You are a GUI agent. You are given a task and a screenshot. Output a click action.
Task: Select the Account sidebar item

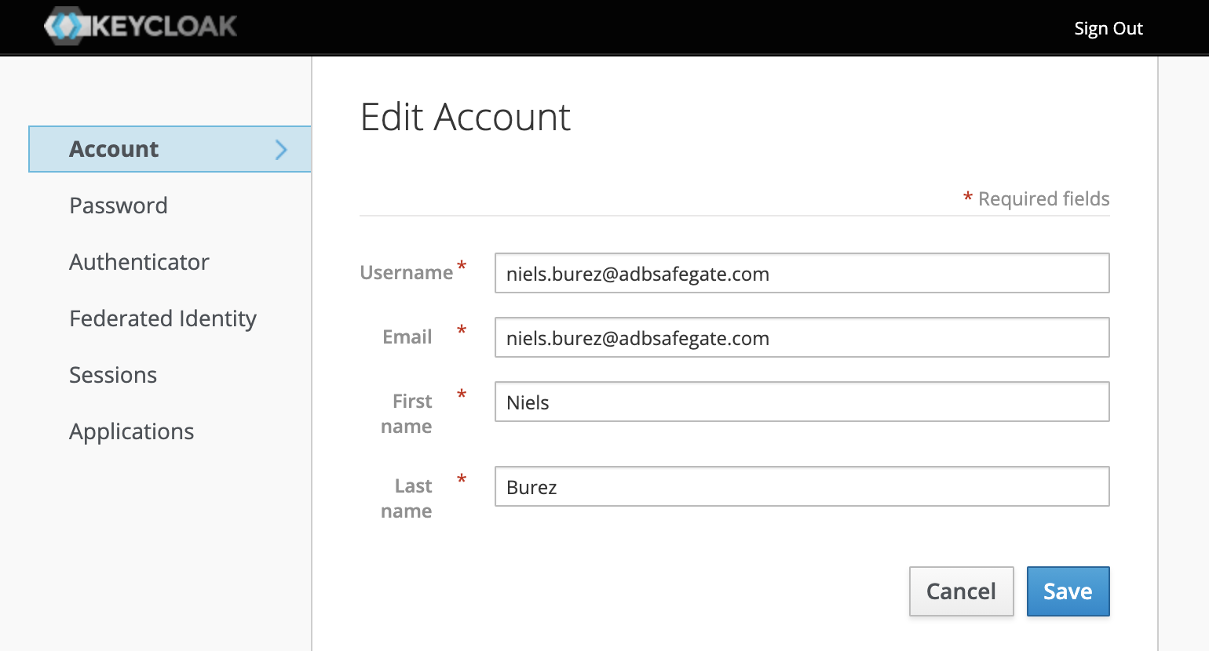click(115, 149)
